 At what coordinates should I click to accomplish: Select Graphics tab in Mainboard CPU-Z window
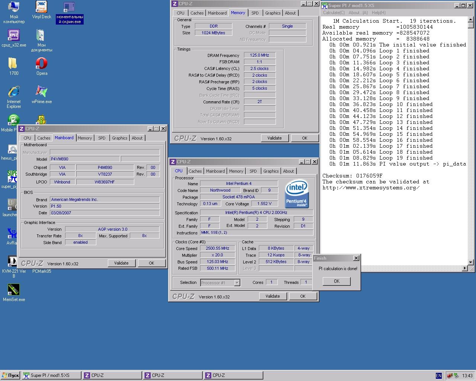click(x=120, y=138)
